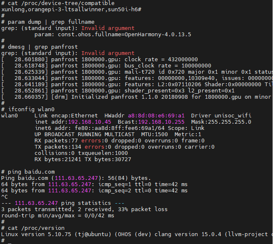This screenshot has height=244, width=273.
Task: Click inet addr '192.168.10.45'
Action: (x=90, y=122)
